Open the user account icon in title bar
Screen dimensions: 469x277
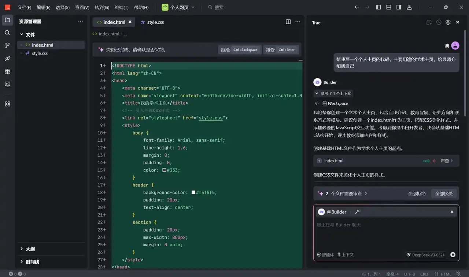click(410, 7)
